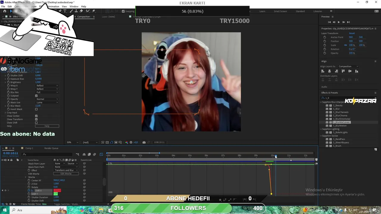This screenshot has width=381, height=214.
Task: Open the 50% magnification dropdown
Action: [73, 142]
